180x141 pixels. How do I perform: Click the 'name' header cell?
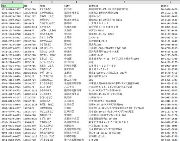click(x=52, y=6)
